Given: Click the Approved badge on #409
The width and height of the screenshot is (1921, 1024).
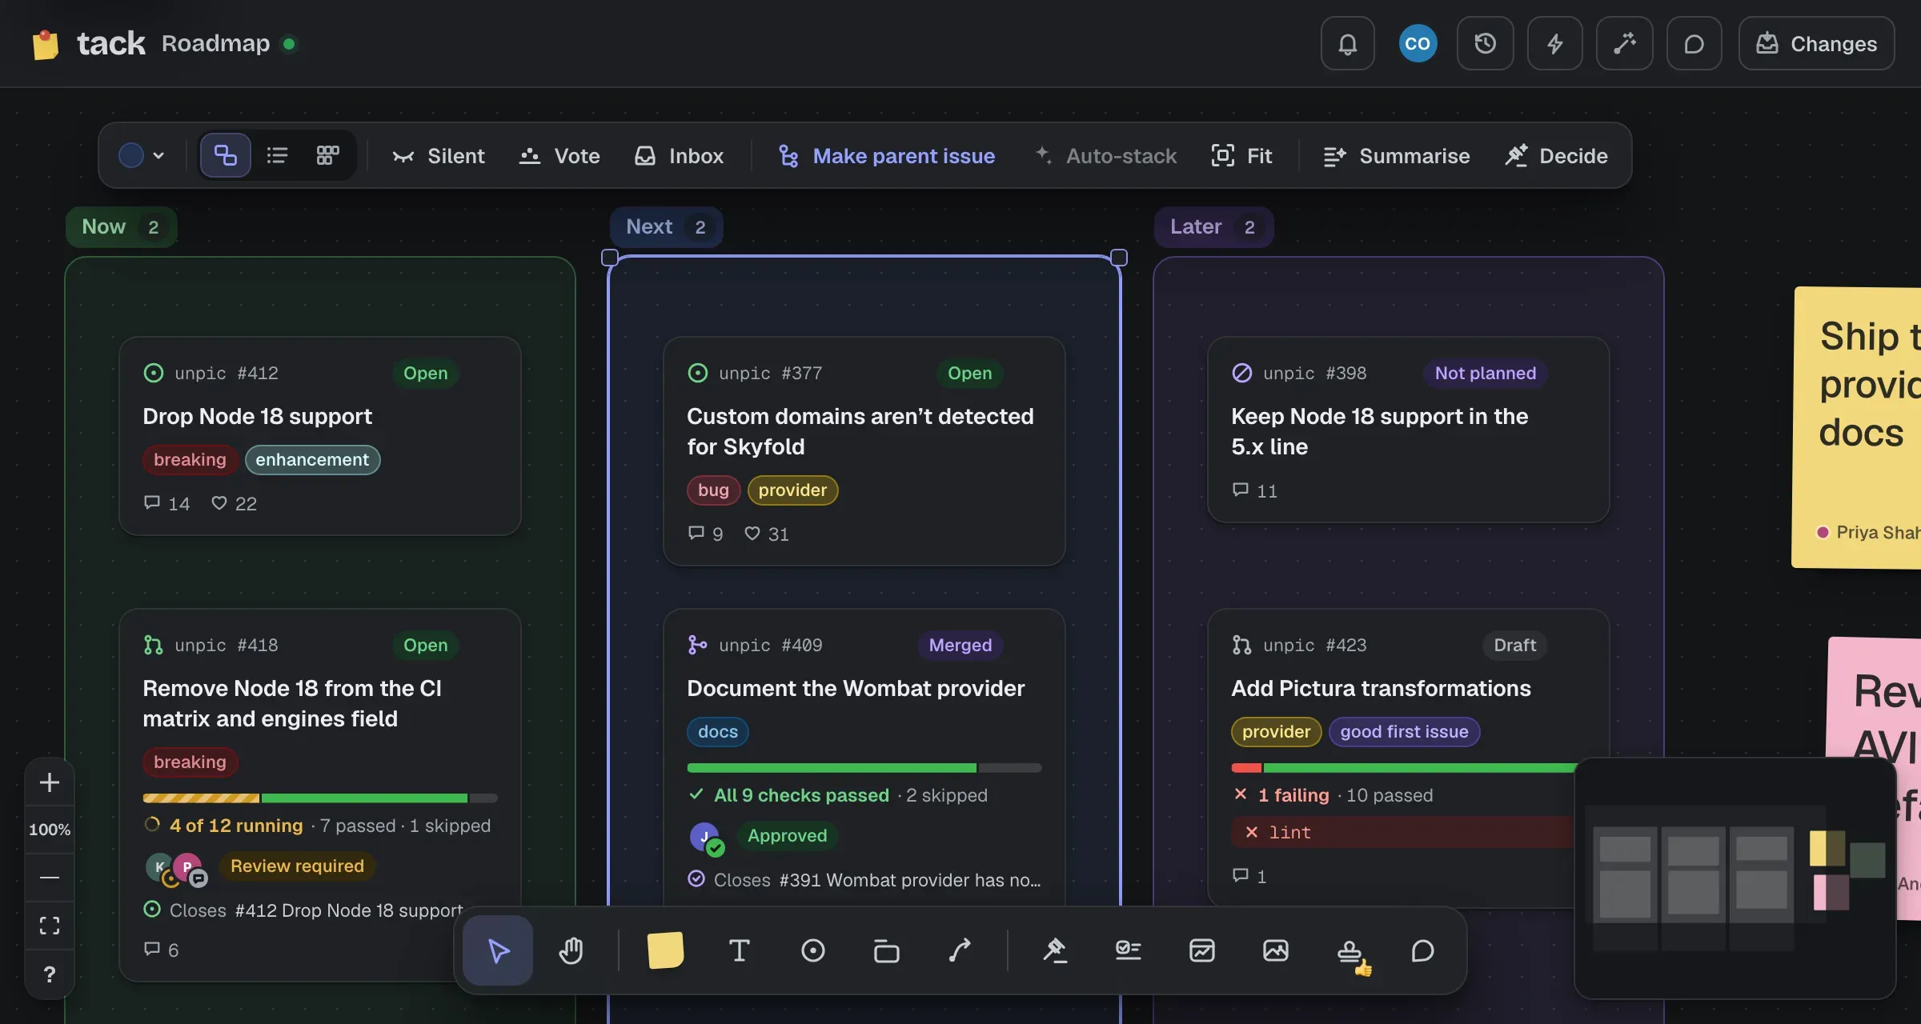Looking at the screenshot, I should [x=787, y=835].
